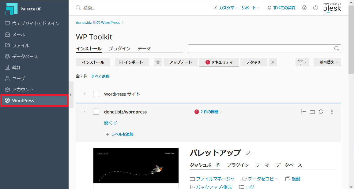Open ファイルマネージャ

click(x=212, y=179)
